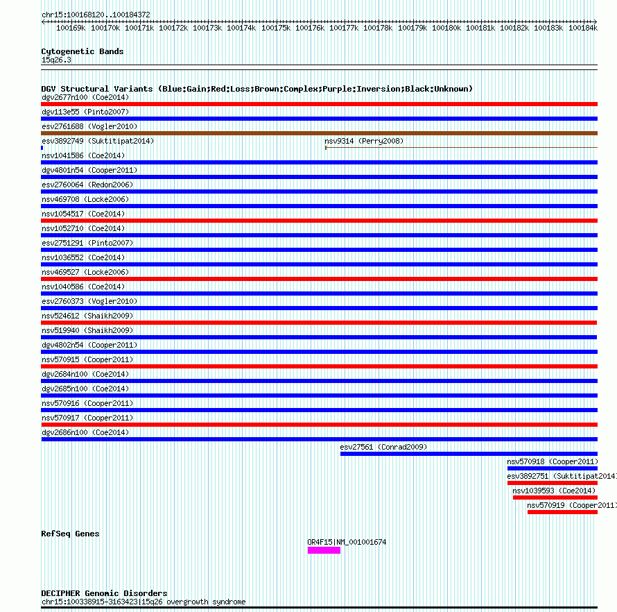Open the nsv1041586 (Coe2014) variant label

(x=83, y=155)
